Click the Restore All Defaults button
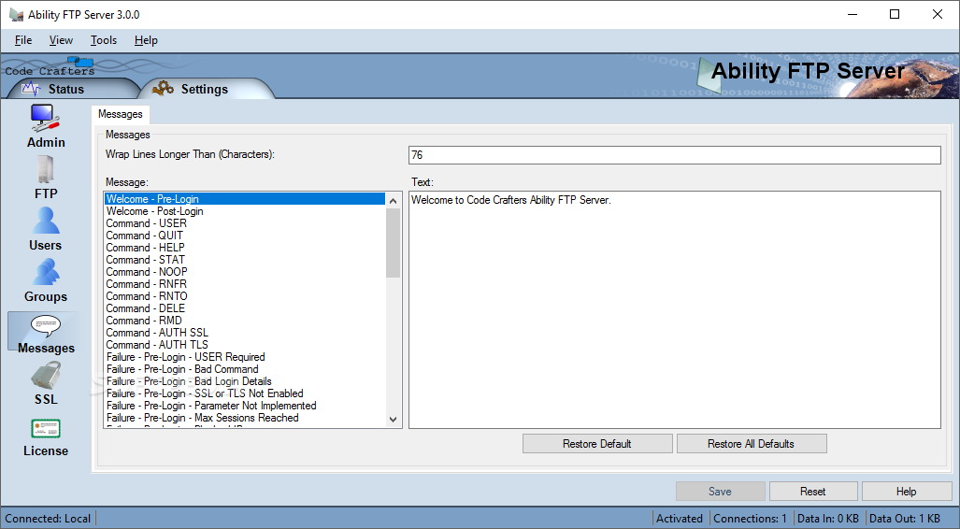Screen dimensions: 960x529 752,444
